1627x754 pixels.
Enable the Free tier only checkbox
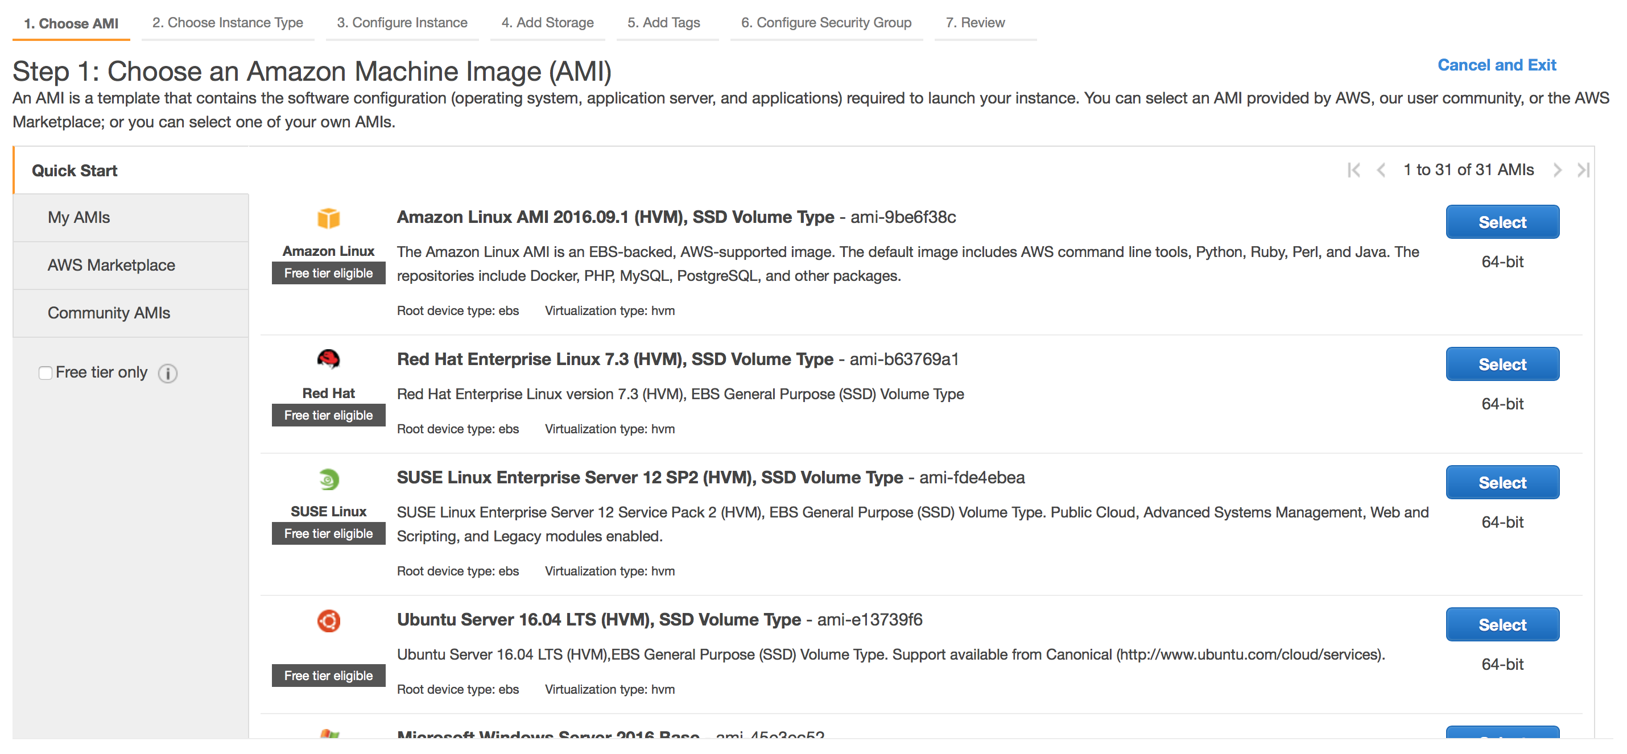tap(45, 373)
